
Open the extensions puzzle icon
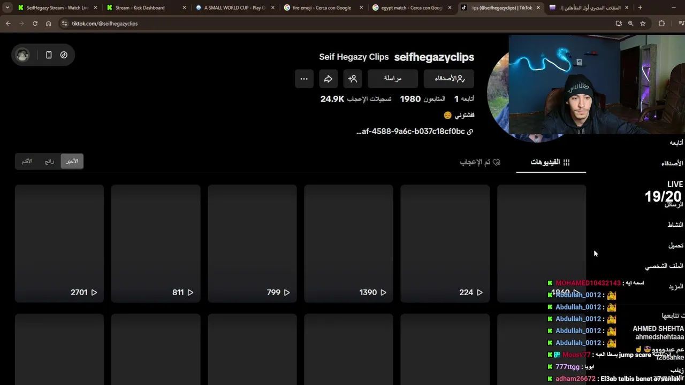point(661,24)
